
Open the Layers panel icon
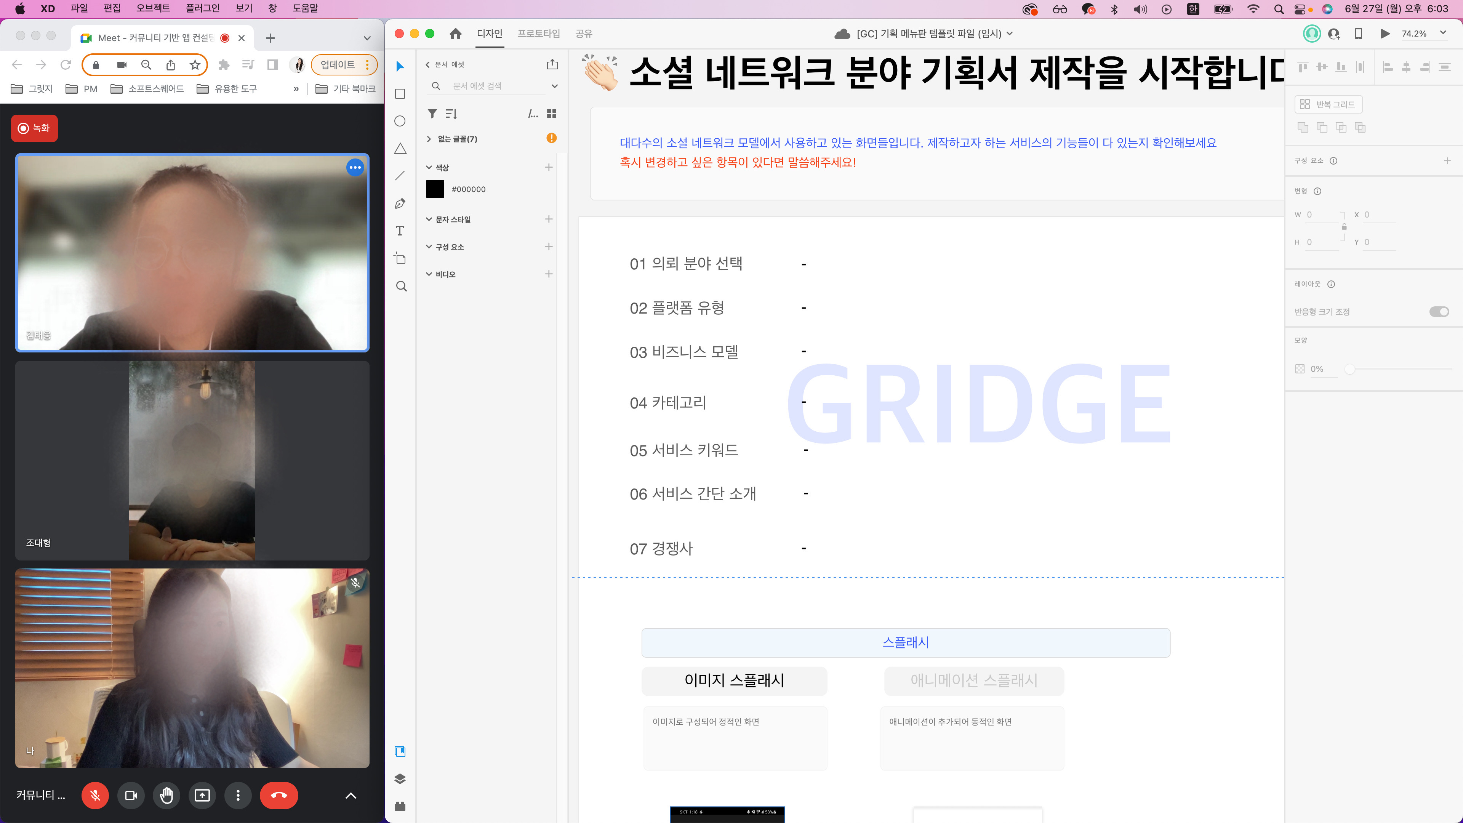[400, 779]
